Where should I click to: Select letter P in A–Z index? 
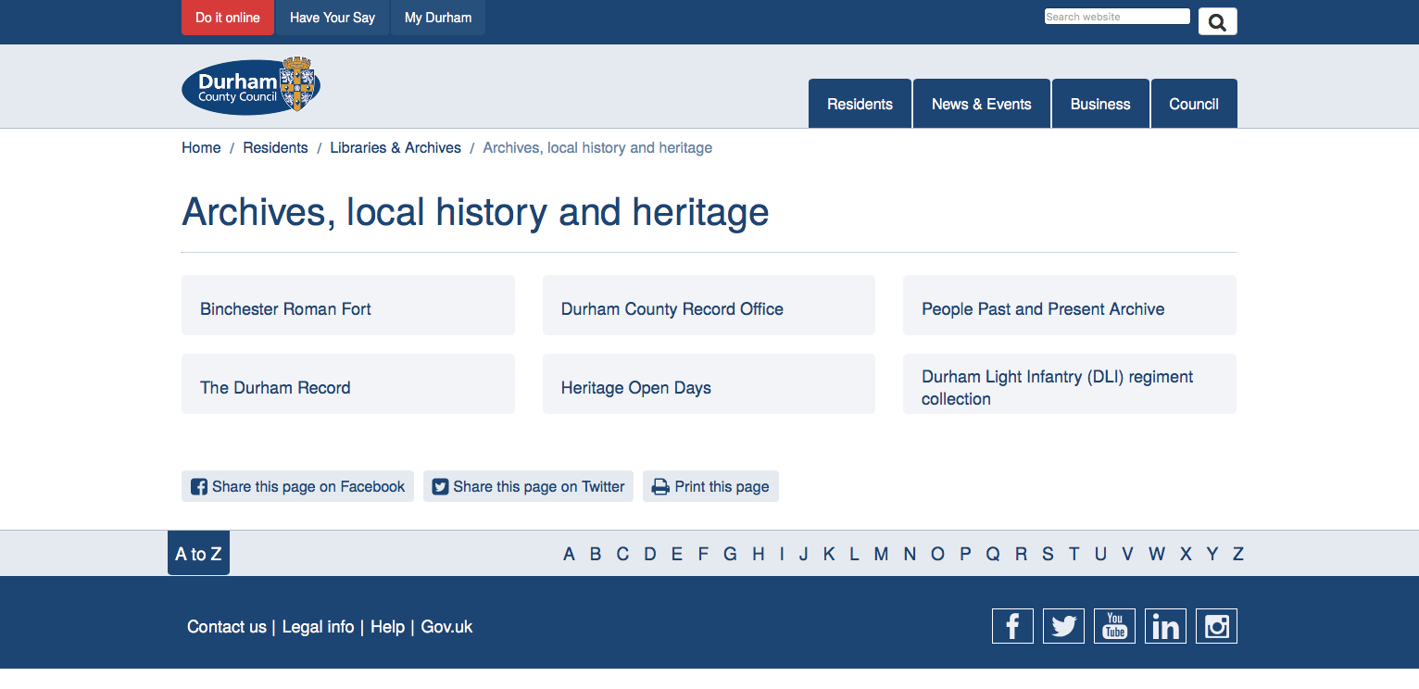click(965, 554)
